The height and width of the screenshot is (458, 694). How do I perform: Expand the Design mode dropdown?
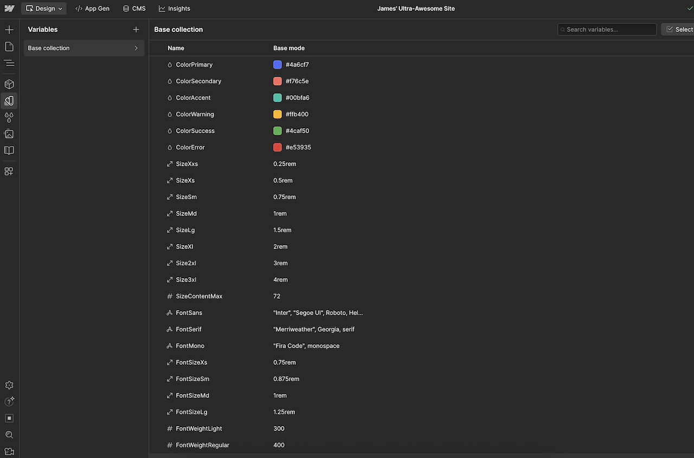(x=60, y=8)
